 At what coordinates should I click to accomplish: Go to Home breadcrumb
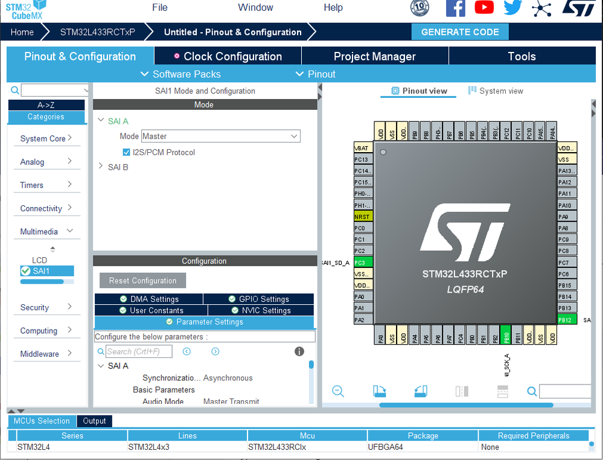click(22, 32)
